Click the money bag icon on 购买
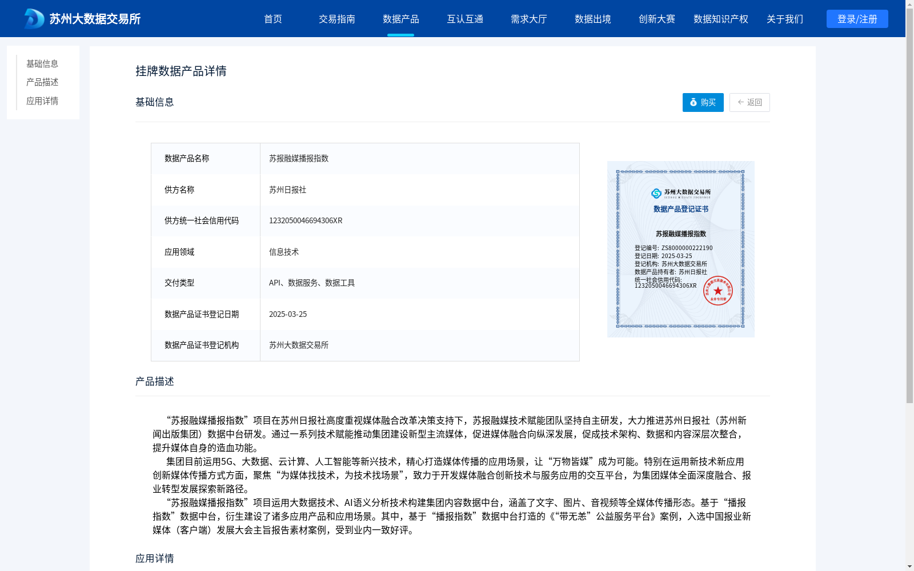 point(693,102)
